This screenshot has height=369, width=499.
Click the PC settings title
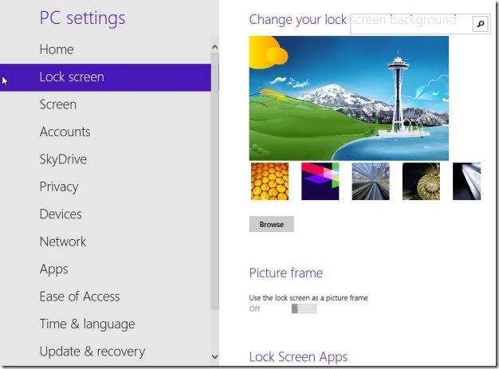pos(82,18)
